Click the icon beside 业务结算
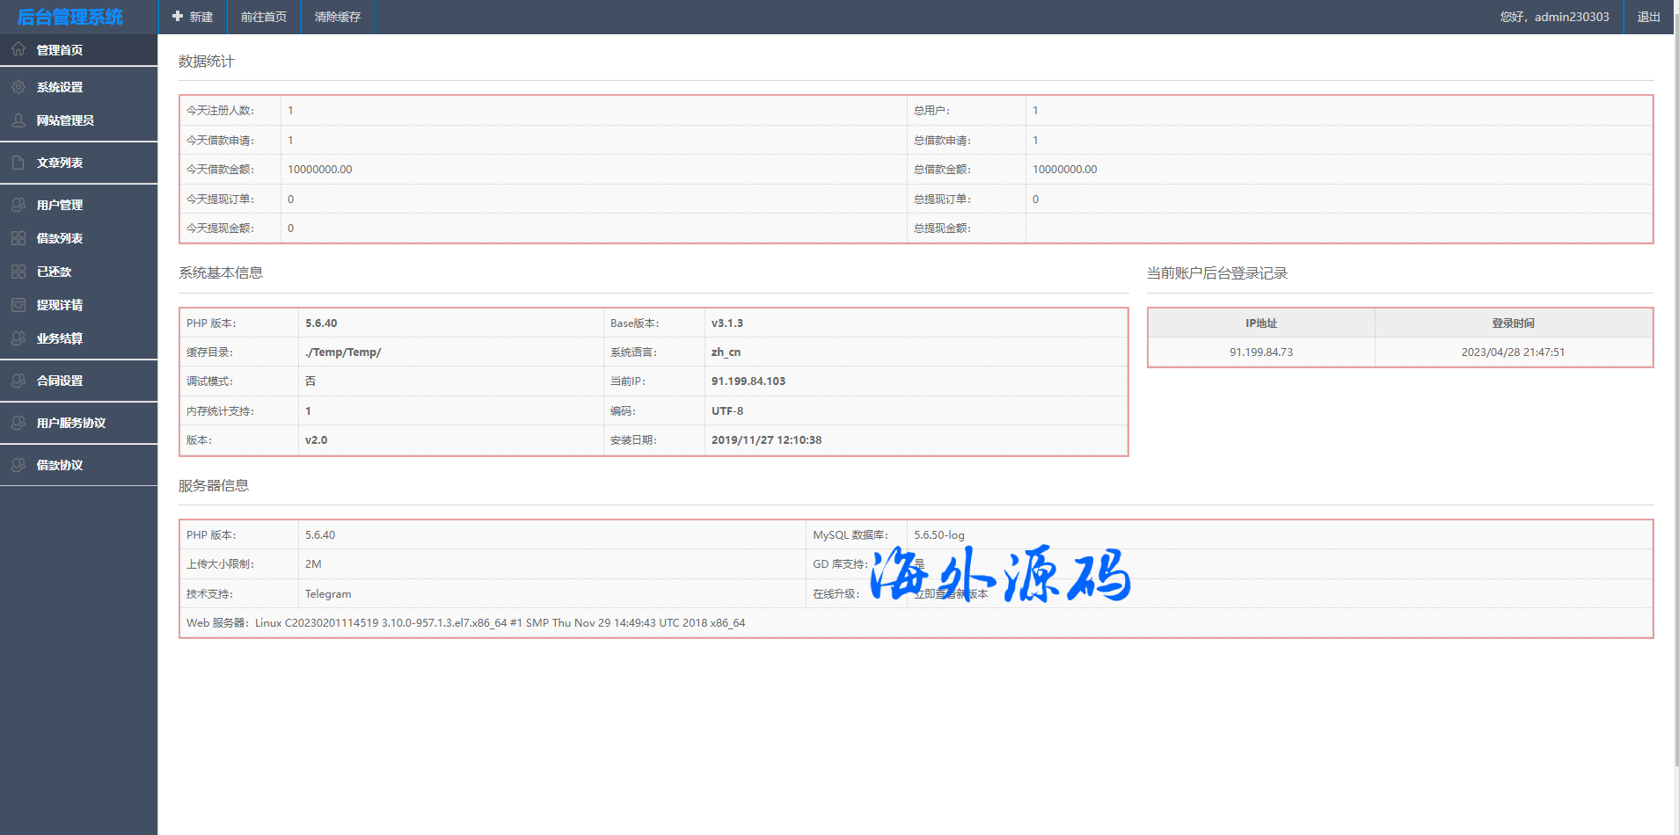 (18, 338)
